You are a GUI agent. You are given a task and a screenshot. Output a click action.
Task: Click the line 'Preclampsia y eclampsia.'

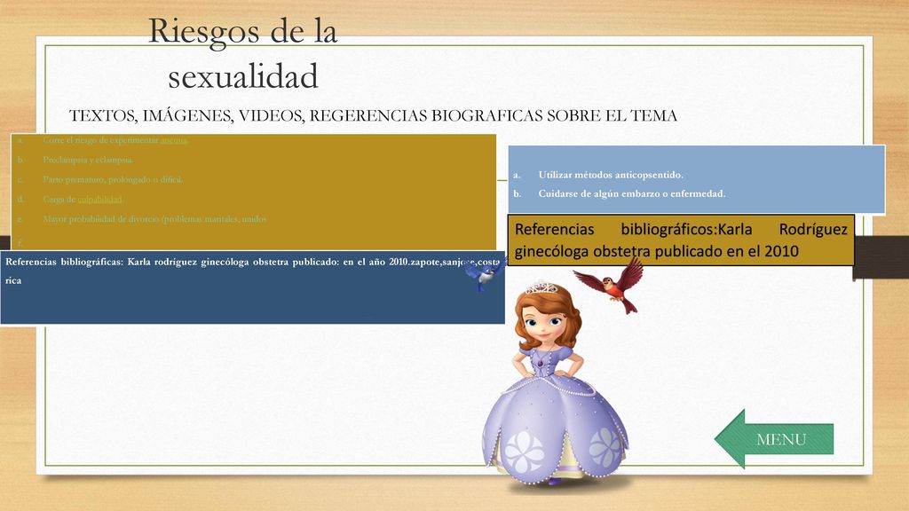coord(88,160)
